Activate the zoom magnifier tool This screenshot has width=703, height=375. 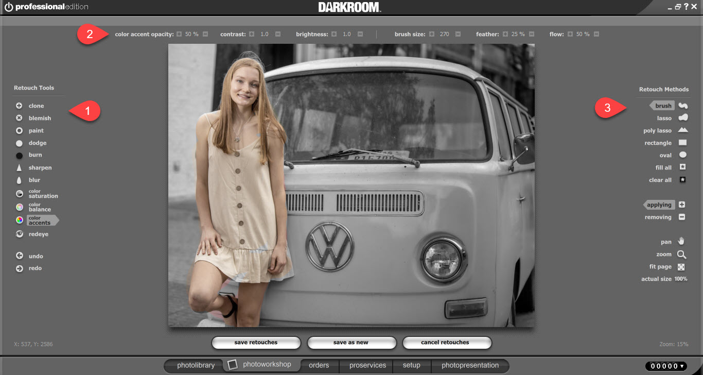671,254
